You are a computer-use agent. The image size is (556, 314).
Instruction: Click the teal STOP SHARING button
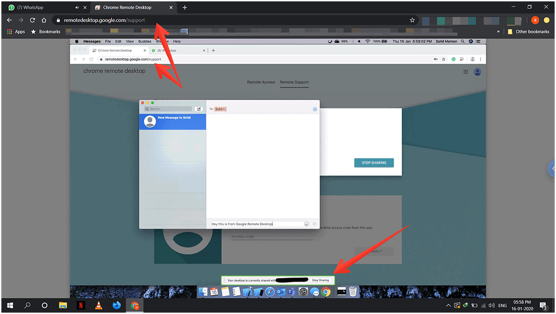[374, 163]
